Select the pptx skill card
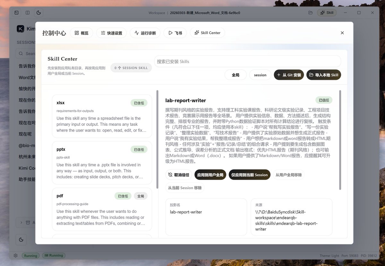This screenshot has height=266, width=385. [x=102, y=163]
